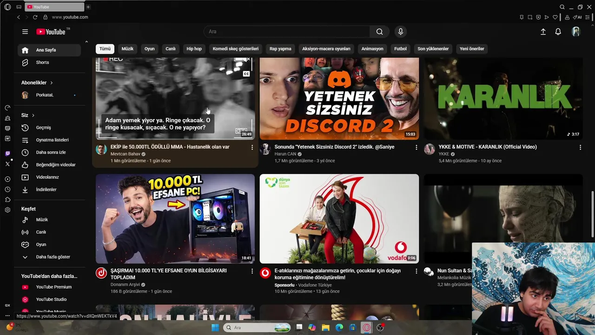595x335 pixels.
Task: Expand the Siz section chevron
Action: coord(33,115)
